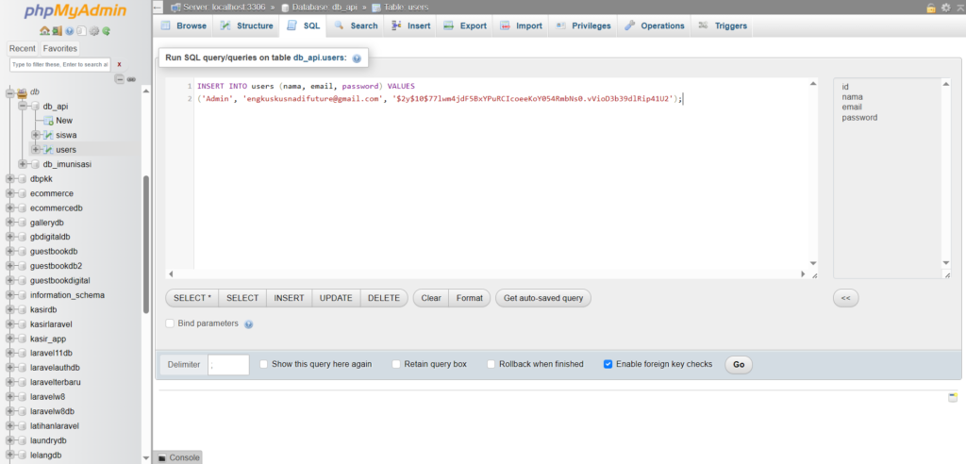Click the page settings gear at top right
Screen dimensions: 966x464
pos(946,8)
